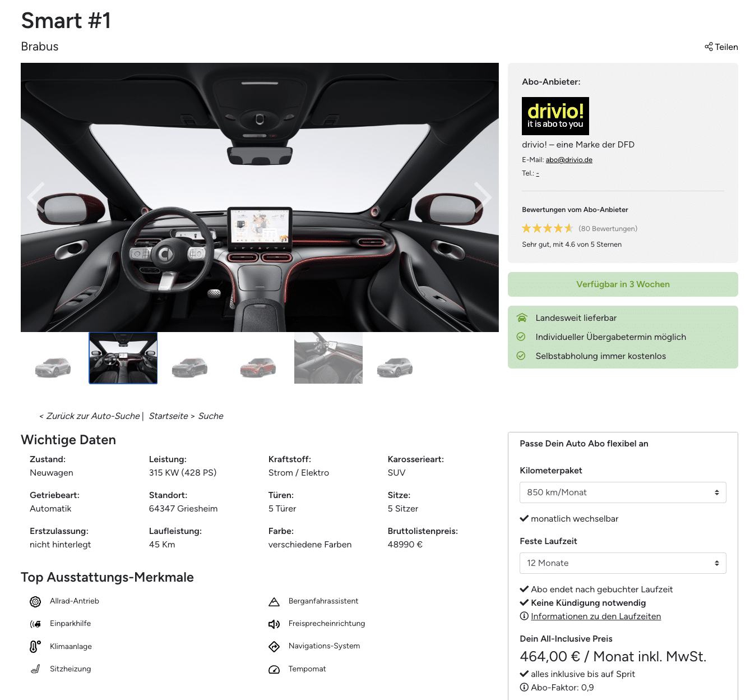Go back via Zurück zur Auto-Suche
The height and width of the screenshot is (700, 750).
coord(90,416)
